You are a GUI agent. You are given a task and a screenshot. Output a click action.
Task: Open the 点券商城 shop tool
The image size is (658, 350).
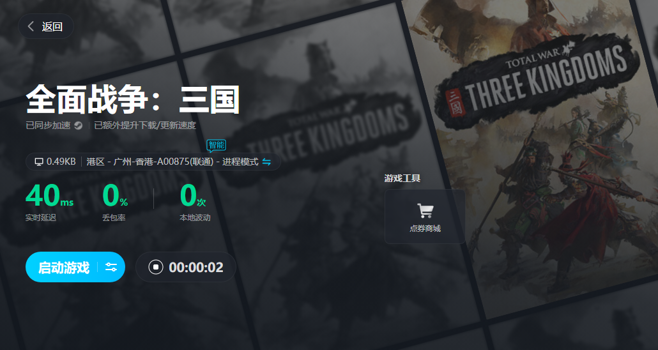[425, 217]
